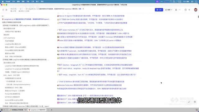Open the 帮助 menu in the menu bar
The height and width of the screenshot is (112, 199).
pyautogui.click(x=42, y=2)
